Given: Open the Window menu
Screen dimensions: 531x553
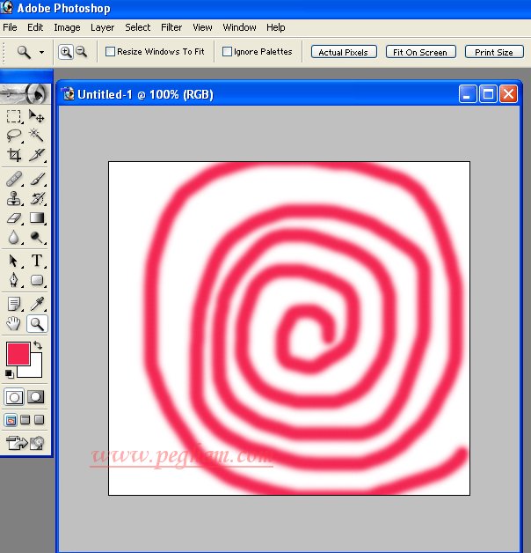Looking at the screenshot, I should coord(239,27).
